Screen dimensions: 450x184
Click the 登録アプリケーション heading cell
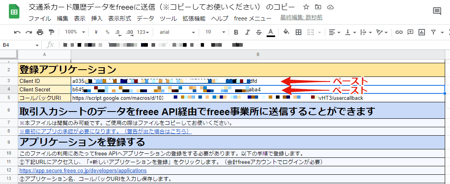click(x=231, y=70)
